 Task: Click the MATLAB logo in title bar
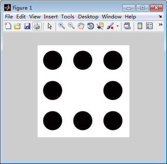tap(8, 8)
